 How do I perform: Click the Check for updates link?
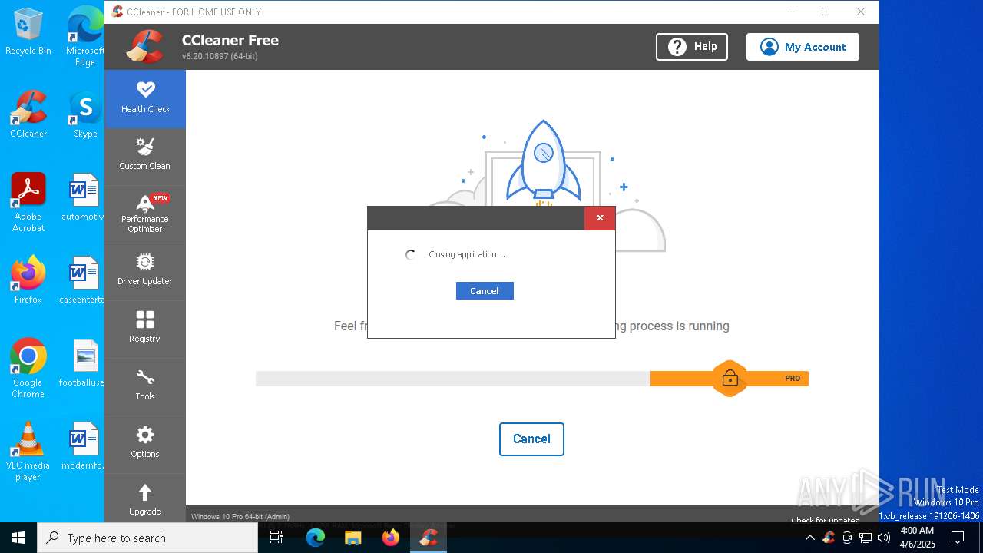tap(825, 521)
